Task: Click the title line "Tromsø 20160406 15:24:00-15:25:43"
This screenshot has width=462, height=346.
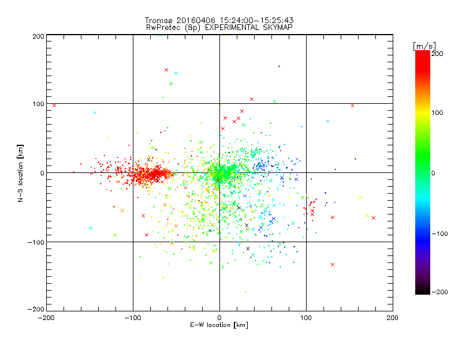Action: (219, 20)
